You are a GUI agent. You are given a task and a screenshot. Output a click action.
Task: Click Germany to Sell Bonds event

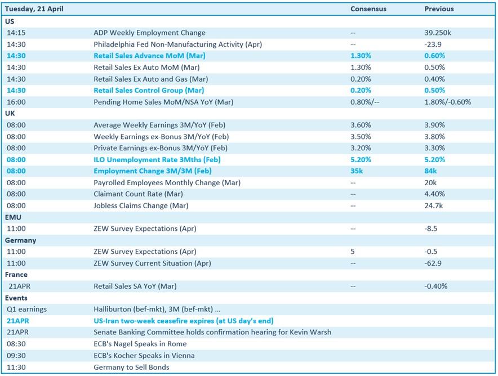[131, 367]
